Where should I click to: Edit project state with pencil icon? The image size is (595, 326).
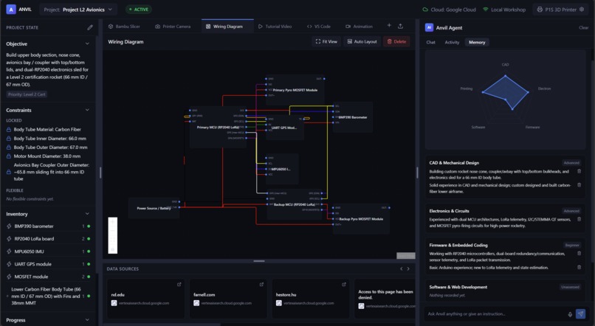pos(90,27)
